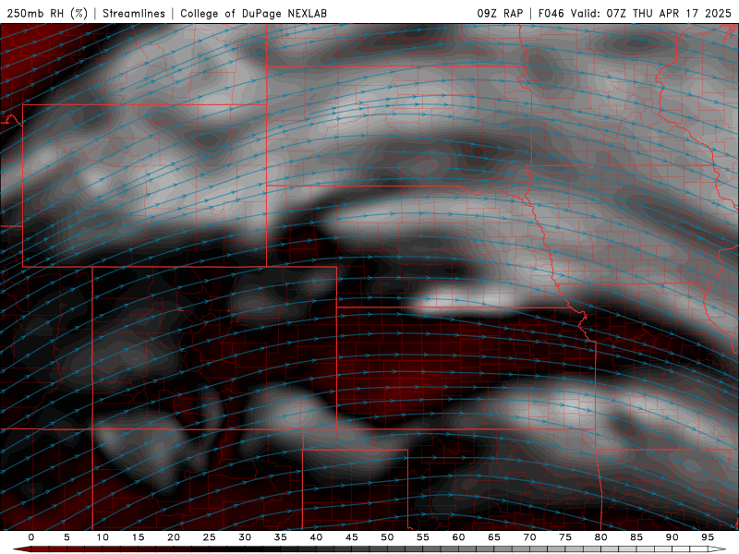
Task: Click the 20 label on humidity scale
Action: tap(174, 537)
